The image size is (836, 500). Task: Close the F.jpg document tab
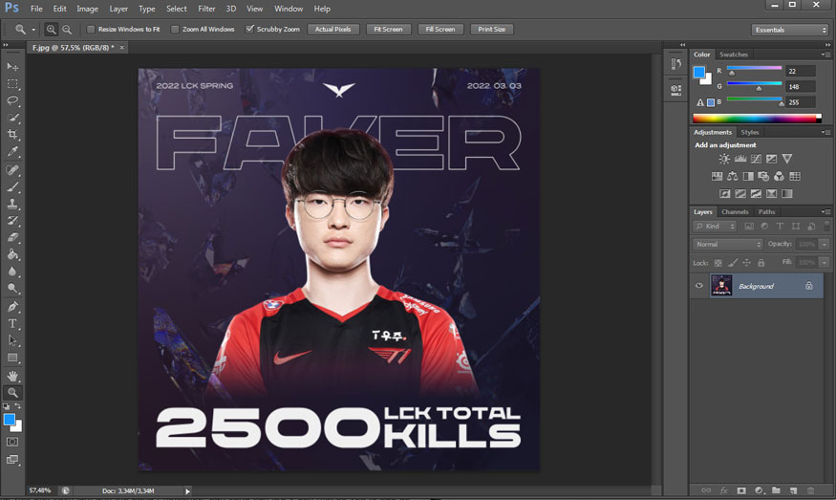[x=121, y=48]
